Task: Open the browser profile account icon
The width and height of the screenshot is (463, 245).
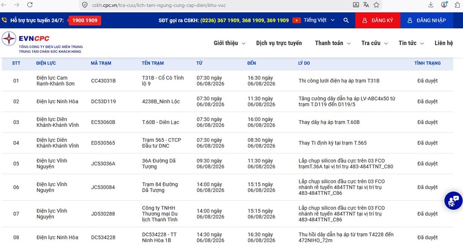Action: 444,5
